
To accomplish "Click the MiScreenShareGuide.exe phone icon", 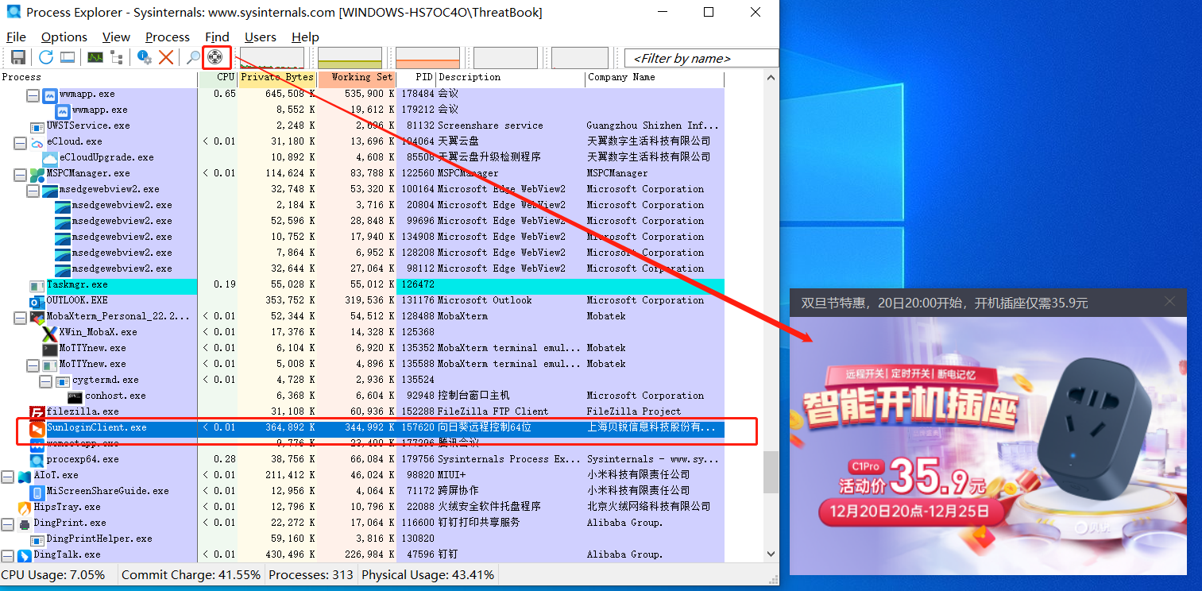I will pos(37,492).
